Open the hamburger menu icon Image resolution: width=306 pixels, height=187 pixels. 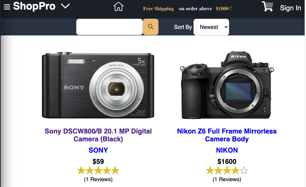point(7,7)
